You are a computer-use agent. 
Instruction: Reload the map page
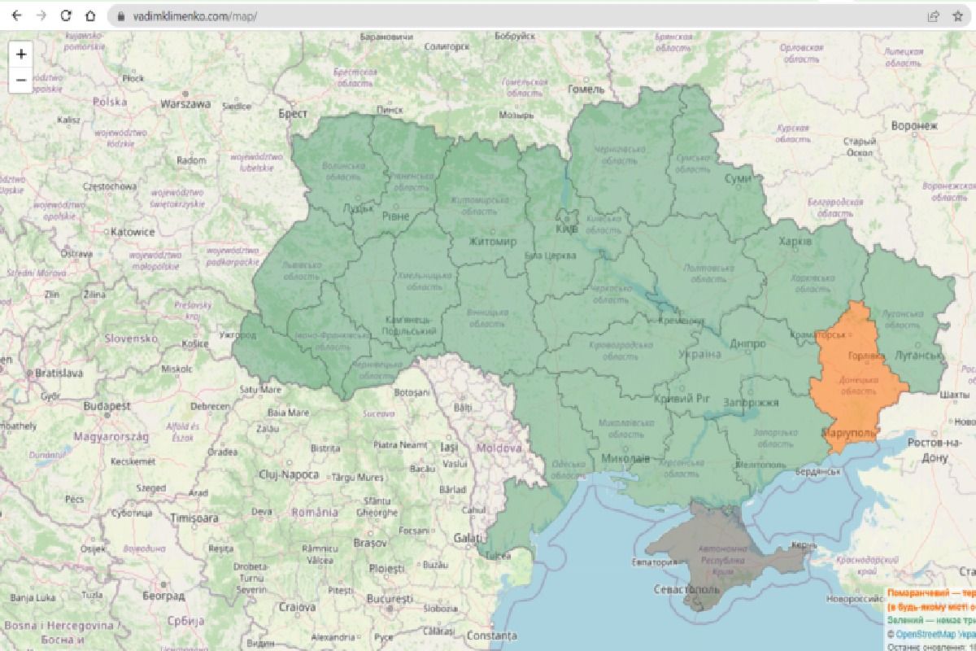[67, 15]
